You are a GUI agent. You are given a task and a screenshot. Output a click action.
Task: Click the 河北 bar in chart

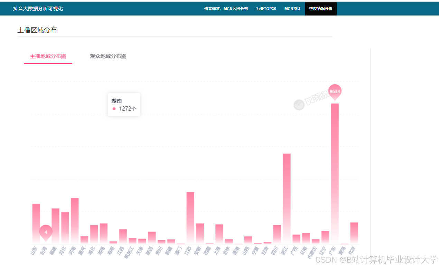(65, 228)
